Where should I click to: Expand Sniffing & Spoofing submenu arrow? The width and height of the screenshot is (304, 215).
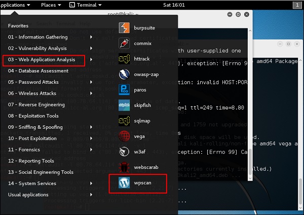tap(91, 127)
